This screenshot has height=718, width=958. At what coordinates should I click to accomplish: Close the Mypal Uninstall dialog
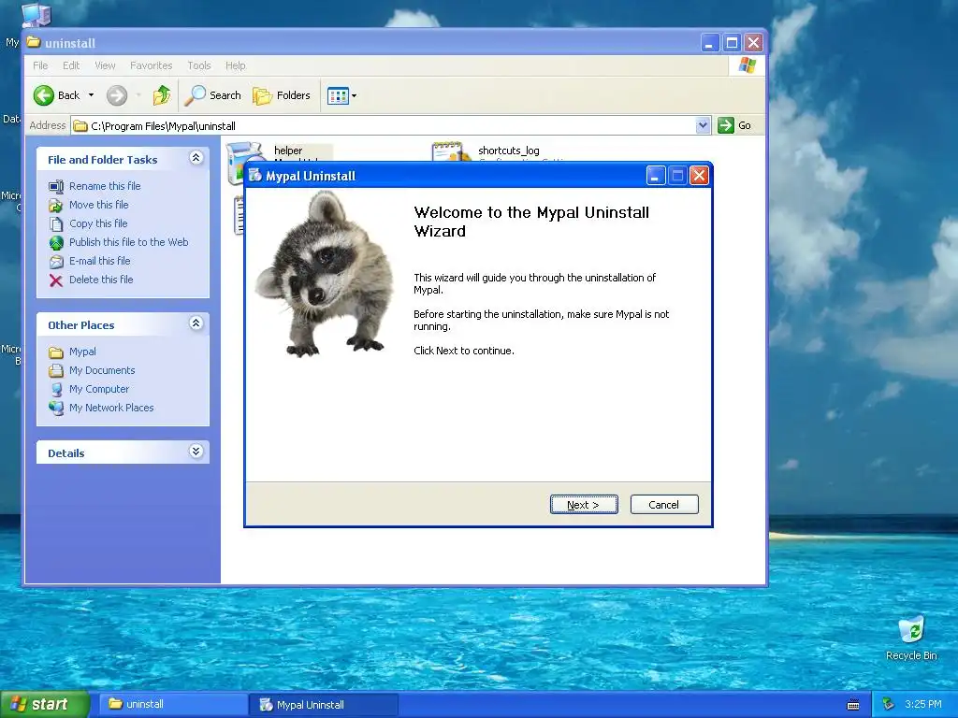[x=699, y=176]
